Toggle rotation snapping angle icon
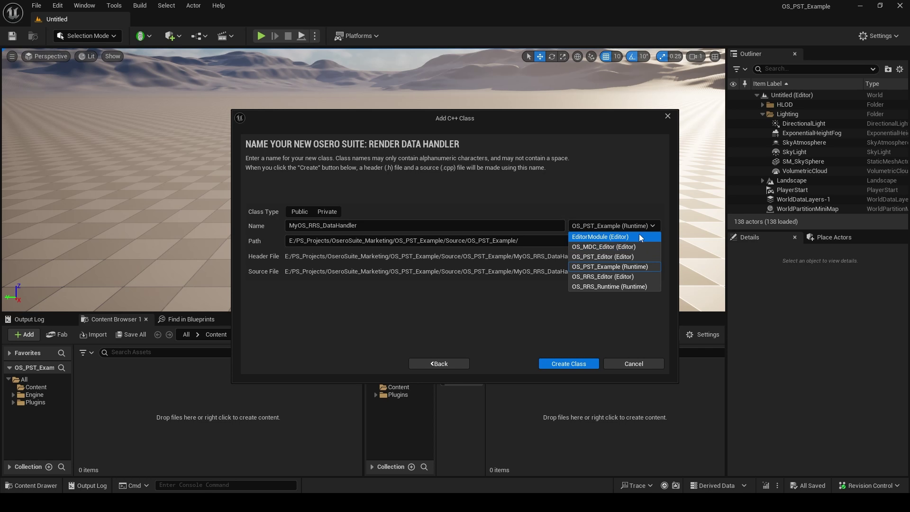This screenshot has height=512, width=910. point(632,56)
